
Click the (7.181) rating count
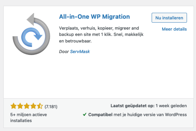pos(51,106)
